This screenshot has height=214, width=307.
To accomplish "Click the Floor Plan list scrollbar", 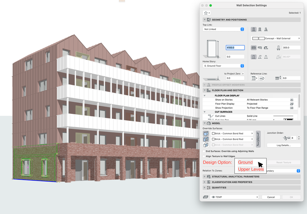I will (299, 101).
